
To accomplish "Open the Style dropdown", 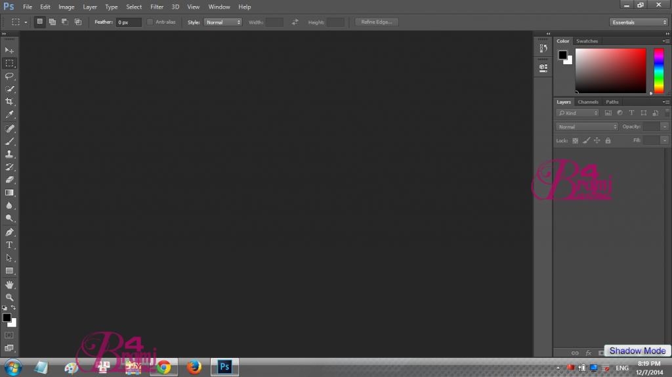I will 223,22.
